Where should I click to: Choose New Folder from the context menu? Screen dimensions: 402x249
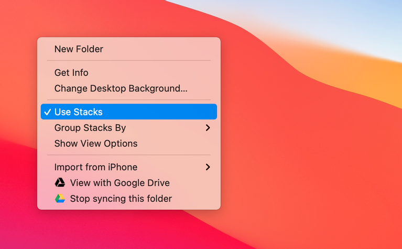129,49
